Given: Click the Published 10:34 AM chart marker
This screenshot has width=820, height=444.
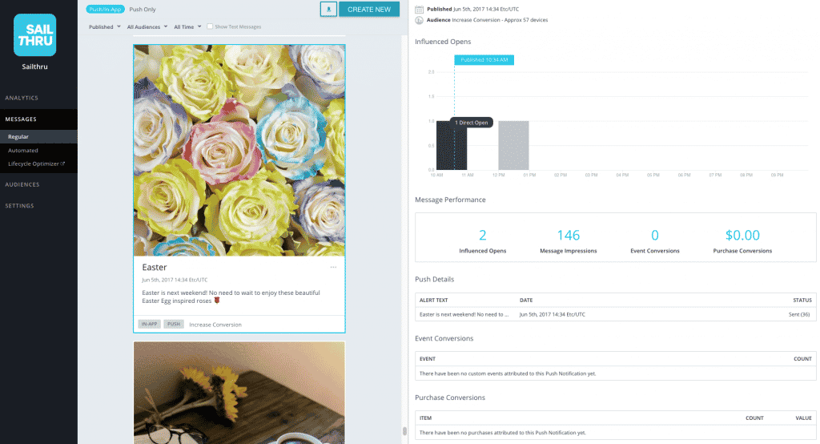Looking at the screenshot, I should point(484,60).
